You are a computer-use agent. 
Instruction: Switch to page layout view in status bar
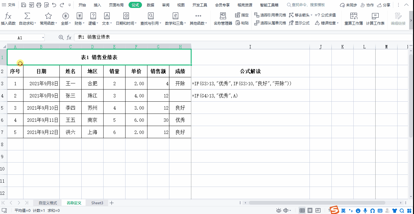click(x=310, y=211)
